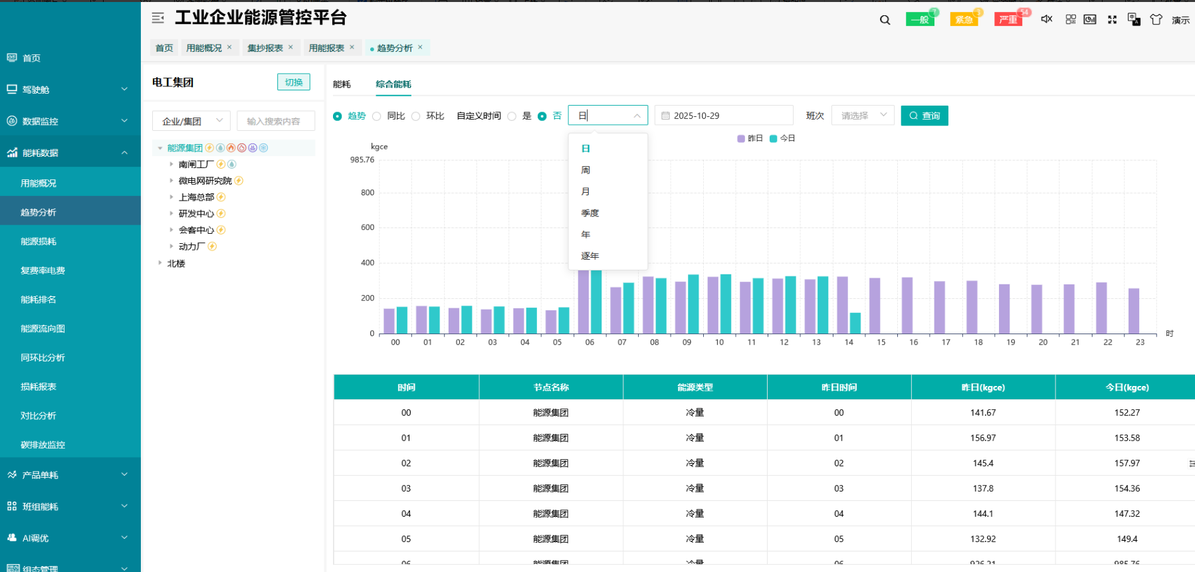Screen dimensions: 1195x572
Task: Click the search magnifier icon in header
Action: tap(885, 20)
